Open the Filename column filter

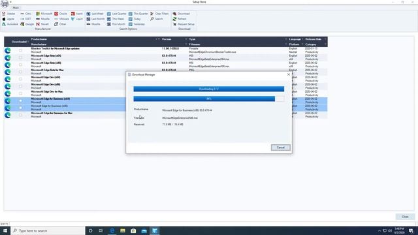pos(286,44)
